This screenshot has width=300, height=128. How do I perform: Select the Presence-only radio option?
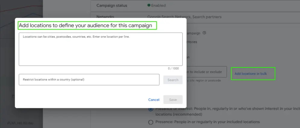click(151, 122)
